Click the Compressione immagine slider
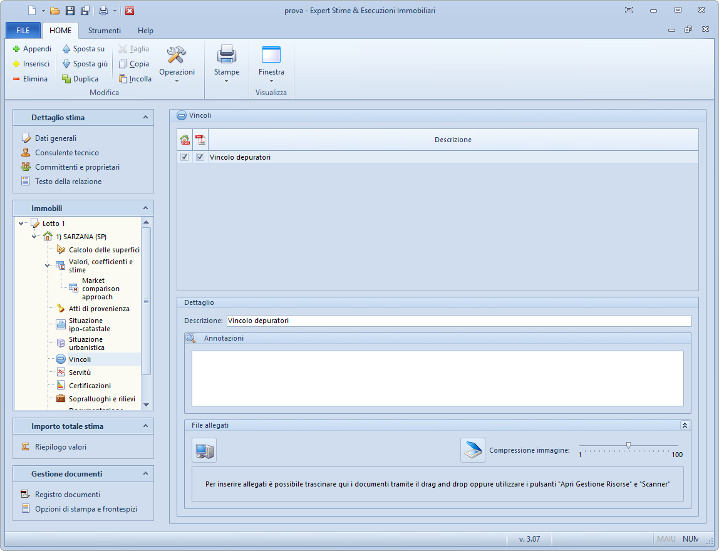Screen dimensions: 719x551 [628, 446]
